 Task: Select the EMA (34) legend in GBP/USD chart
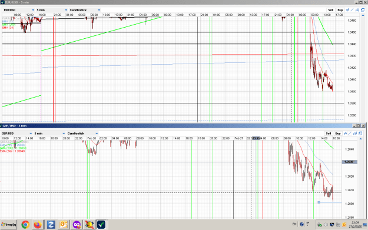(12, 151)
